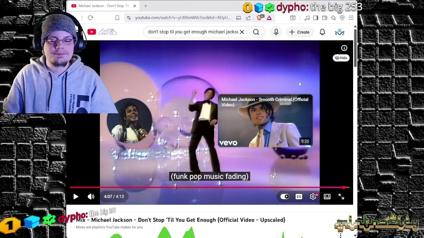Hide end screen elements with Hide button
The image size is (424, 238).
[341, 58]
